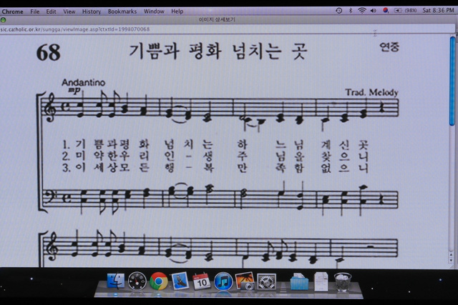Open the Wi-Fi status menu
The image size is (458, 305).
[x=362, y=11]
